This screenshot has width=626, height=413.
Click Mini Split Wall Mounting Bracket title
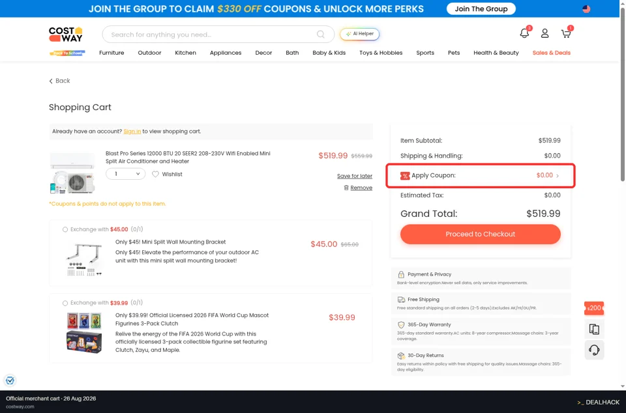pyautogui.click(x=170, y=242)
